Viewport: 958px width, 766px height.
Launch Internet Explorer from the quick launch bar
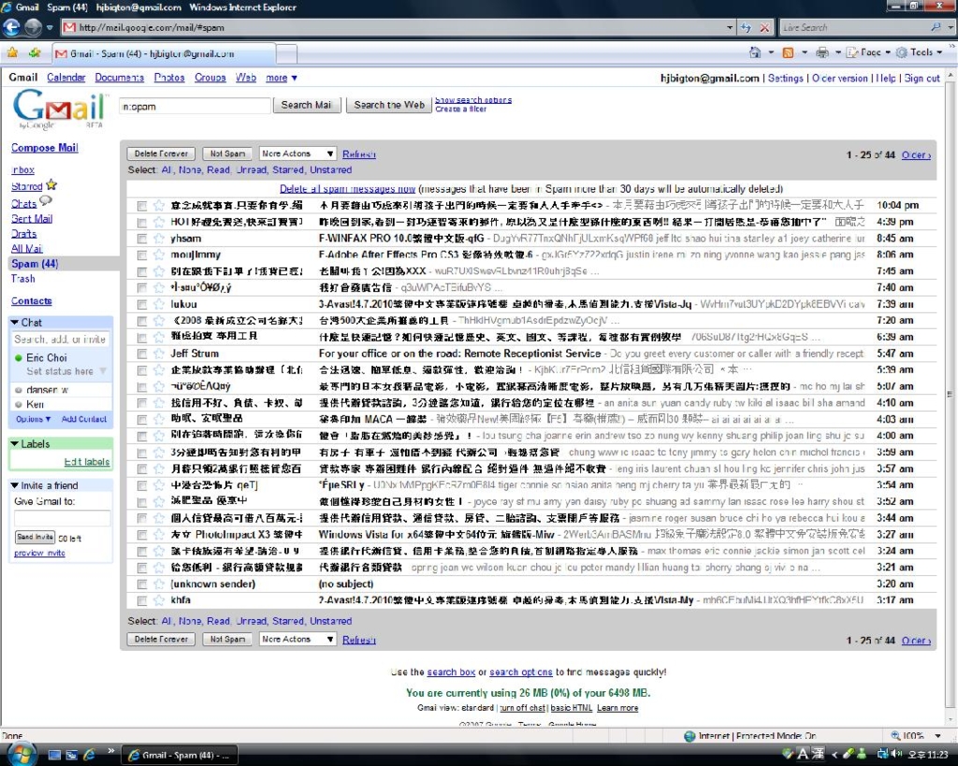click(89, 755)
